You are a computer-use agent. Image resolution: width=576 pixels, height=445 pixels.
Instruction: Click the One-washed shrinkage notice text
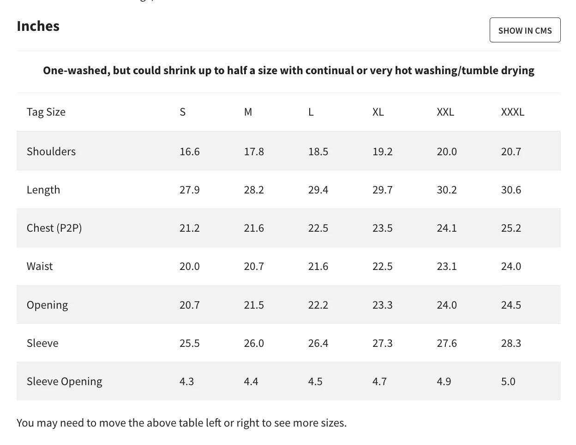[x=288, y=70]
